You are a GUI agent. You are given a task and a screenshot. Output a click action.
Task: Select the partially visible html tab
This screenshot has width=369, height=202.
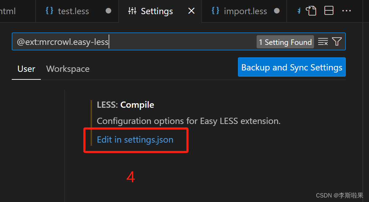tap(8, 11)
